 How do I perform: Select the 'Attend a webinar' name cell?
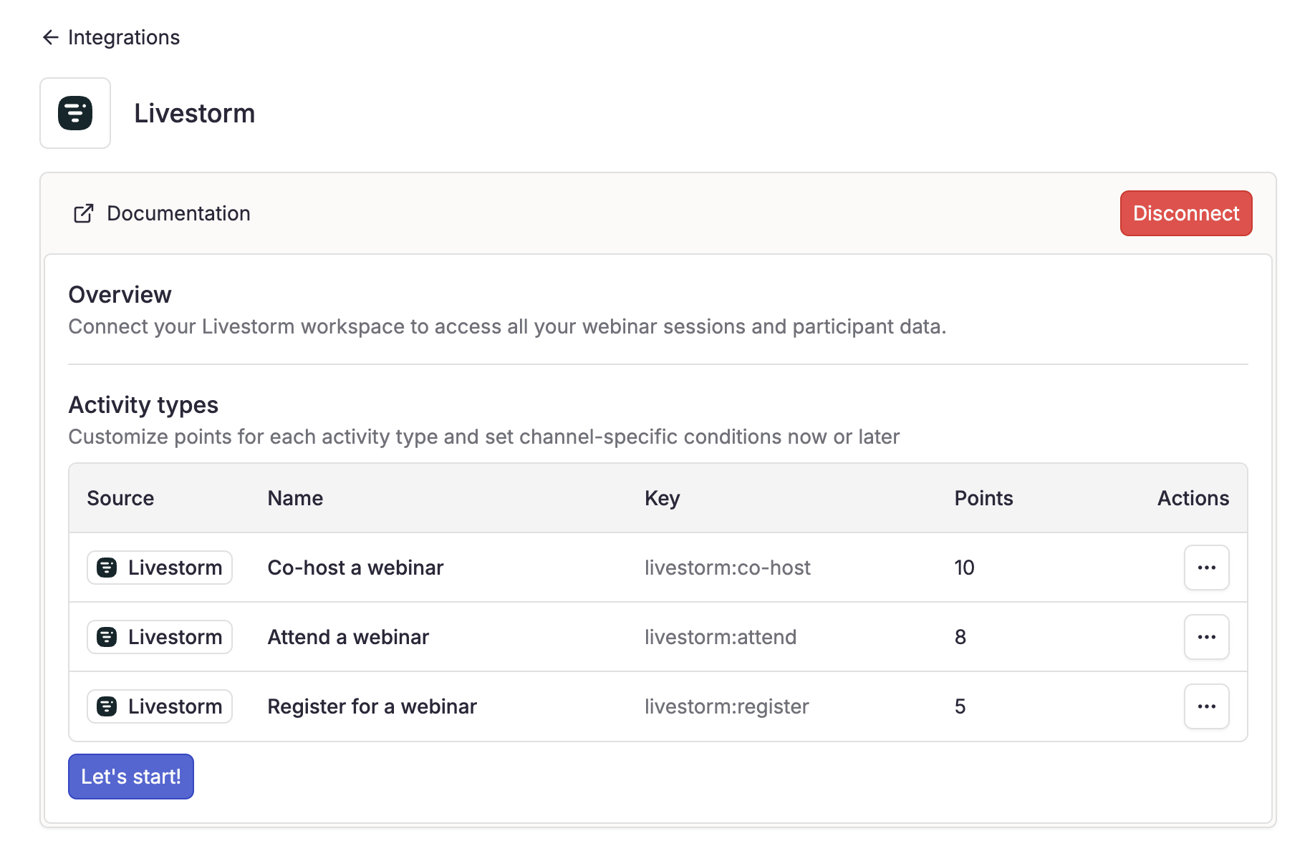(x=348, y=637)
